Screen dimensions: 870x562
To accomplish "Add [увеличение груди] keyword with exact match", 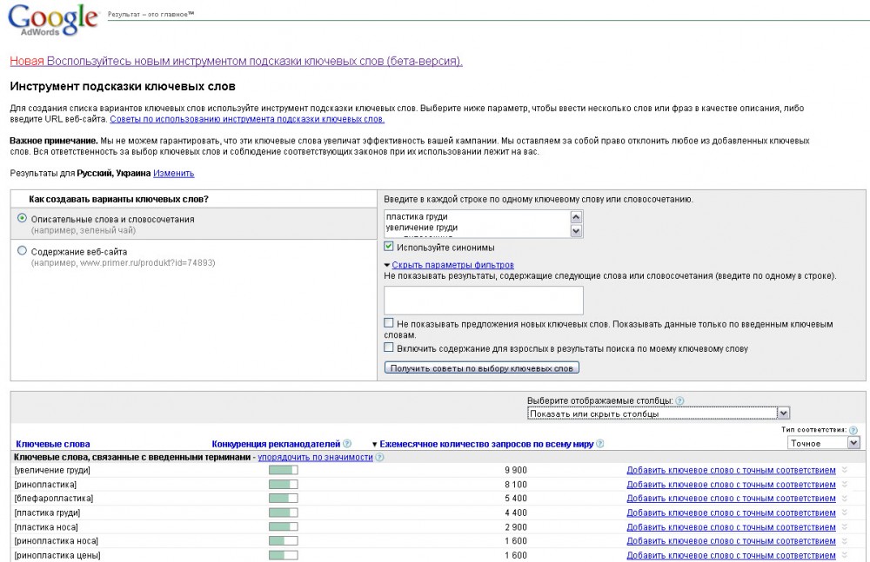I will (731, 470).
